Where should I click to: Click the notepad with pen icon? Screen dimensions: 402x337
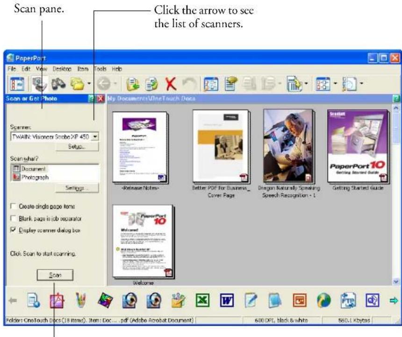251,300
